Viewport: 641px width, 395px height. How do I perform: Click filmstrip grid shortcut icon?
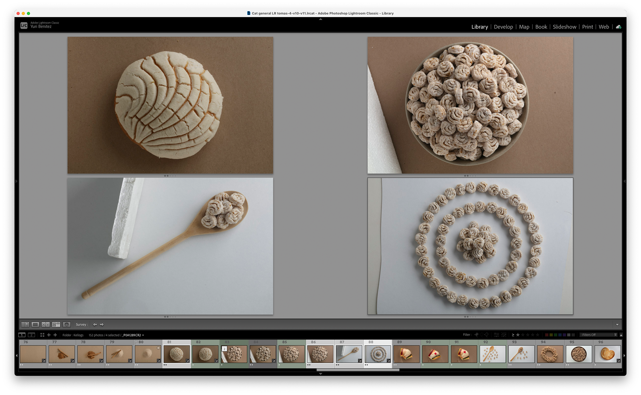(x=42, y=335)
